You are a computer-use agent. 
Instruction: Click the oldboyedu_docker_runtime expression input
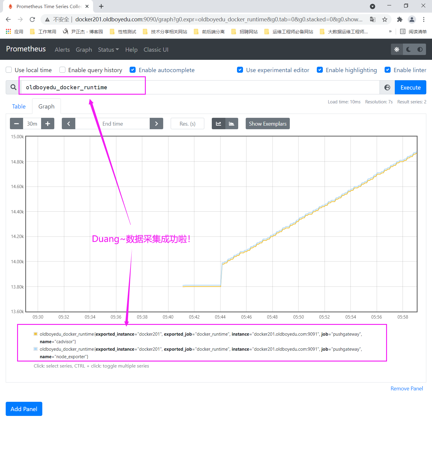pos(200,87)
